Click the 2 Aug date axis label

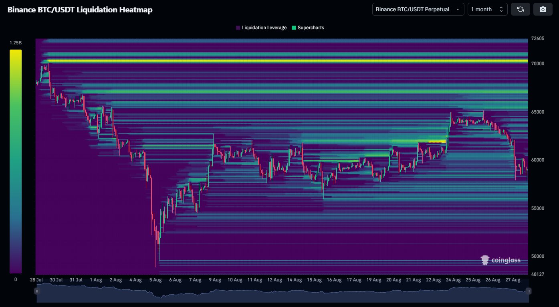(x=116, y=280)
